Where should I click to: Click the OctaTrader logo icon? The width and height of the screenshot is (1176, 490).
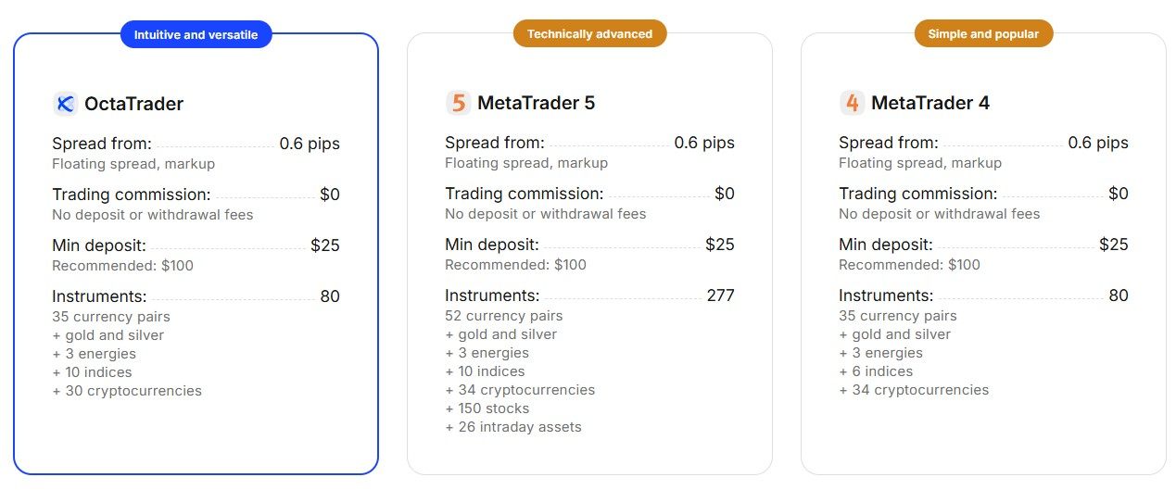click(65, 104)
